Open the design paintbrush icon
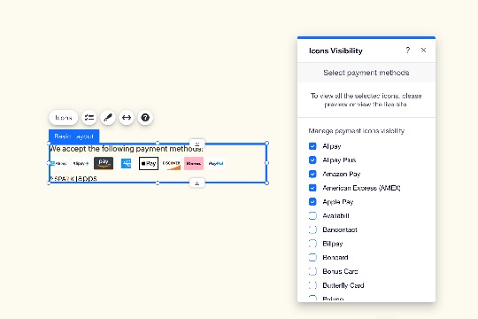Screen dimensions: 478x319 tap(108, 118)
